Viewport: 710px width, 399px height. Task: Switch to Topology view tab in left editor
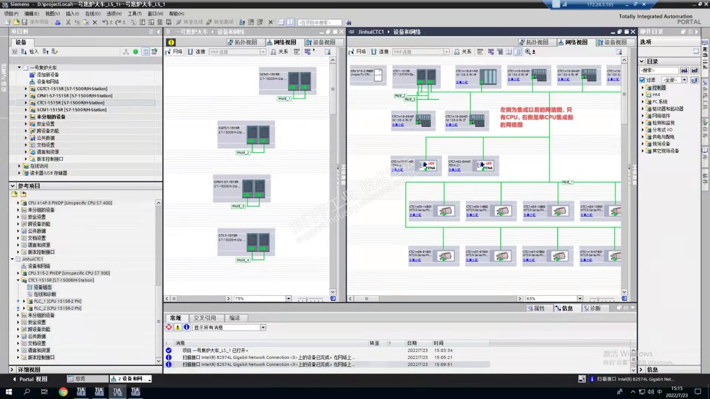click(242, 42)
